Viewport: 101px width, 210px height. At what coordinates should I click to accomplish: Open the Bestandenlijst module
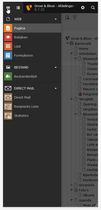[32, 76]
